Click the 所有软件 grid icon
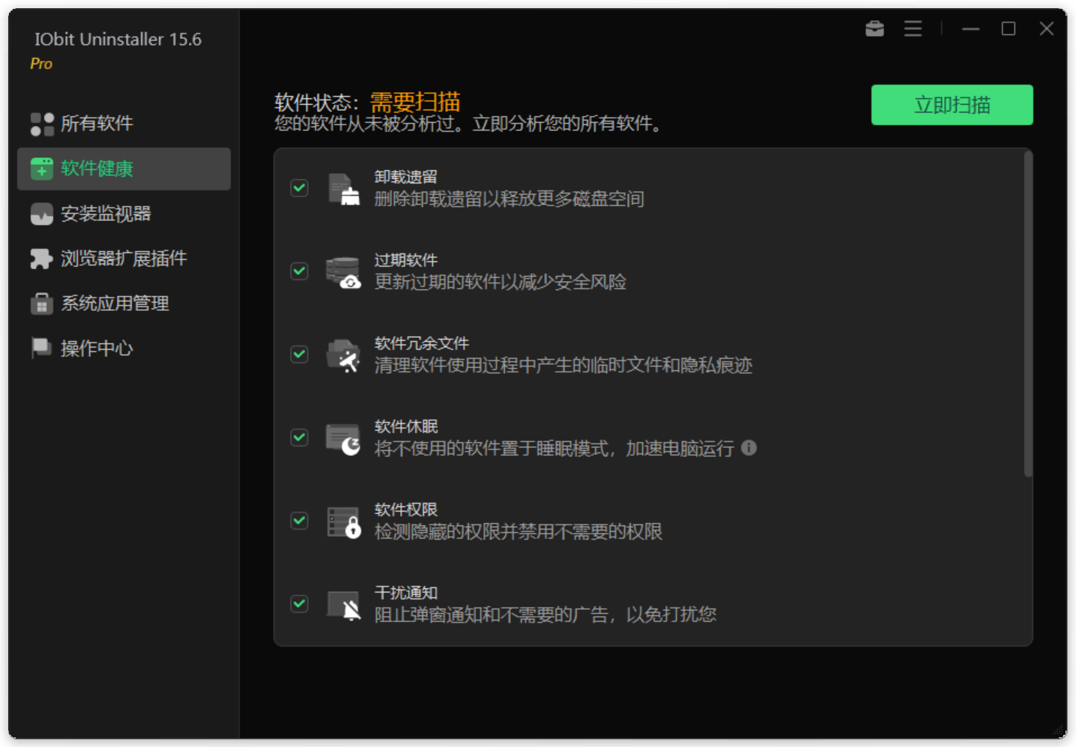Screen dimensions: 1076x747 42,124
